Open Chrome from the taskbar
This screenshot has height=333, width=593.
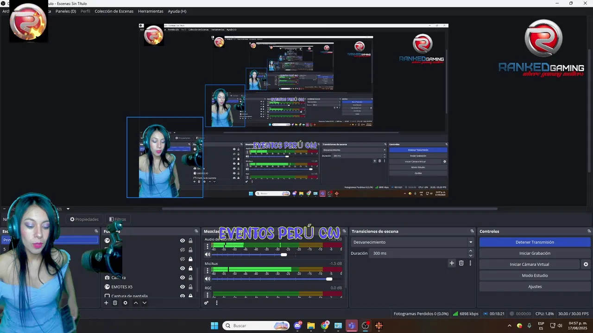[x=325, y=326]
